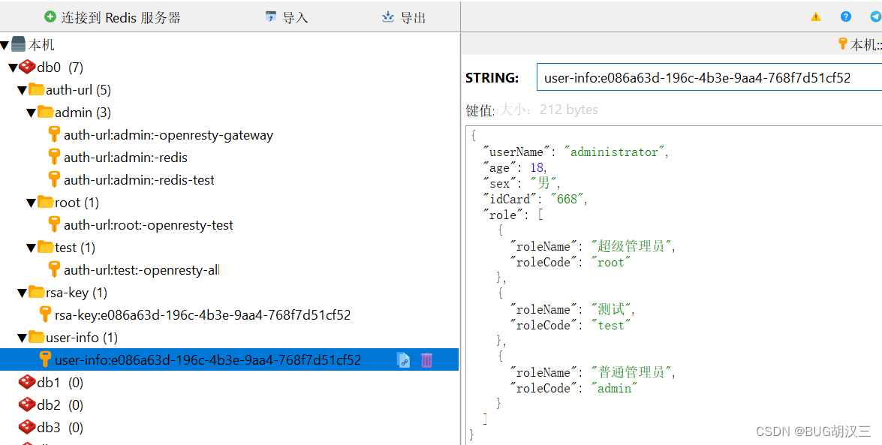Screen dimensions: 882x445
Task: Click the db0 red database icon
Action: (x=27, y=67)
